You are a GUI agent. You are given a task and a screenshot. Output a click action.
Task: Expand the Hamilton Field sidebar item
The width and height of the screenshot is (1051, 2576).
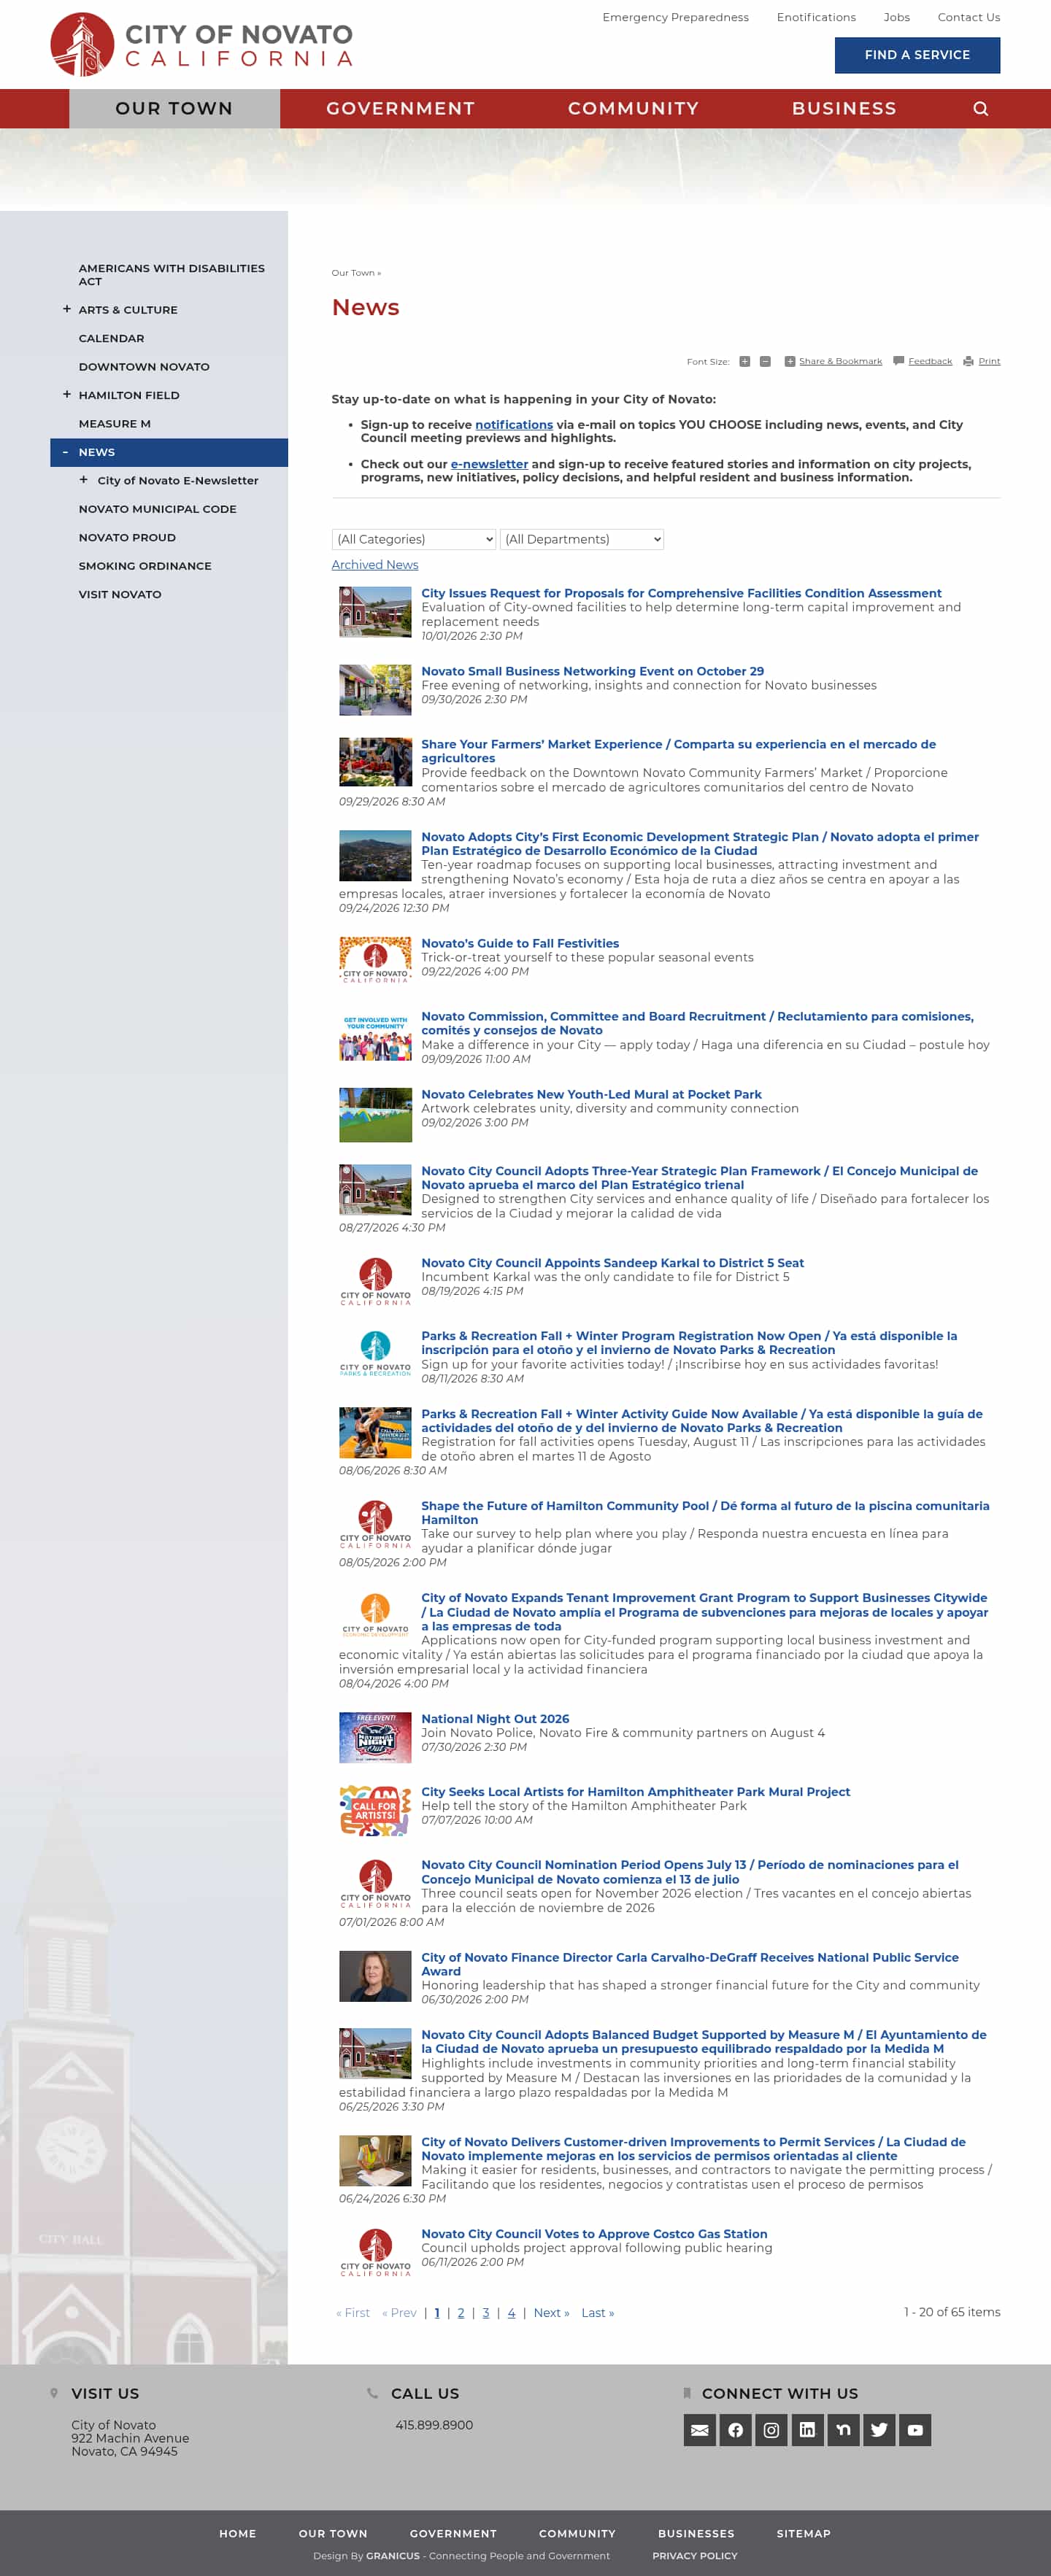[67, 394]
